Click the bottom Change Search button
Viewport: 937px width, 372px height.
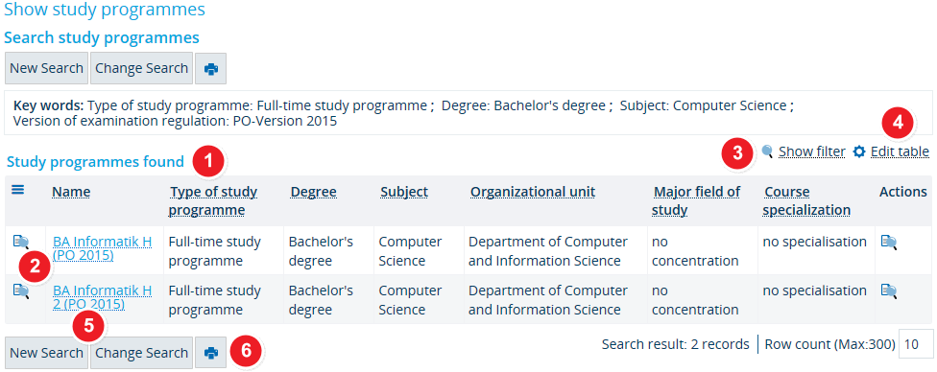[x=142, y=354]
